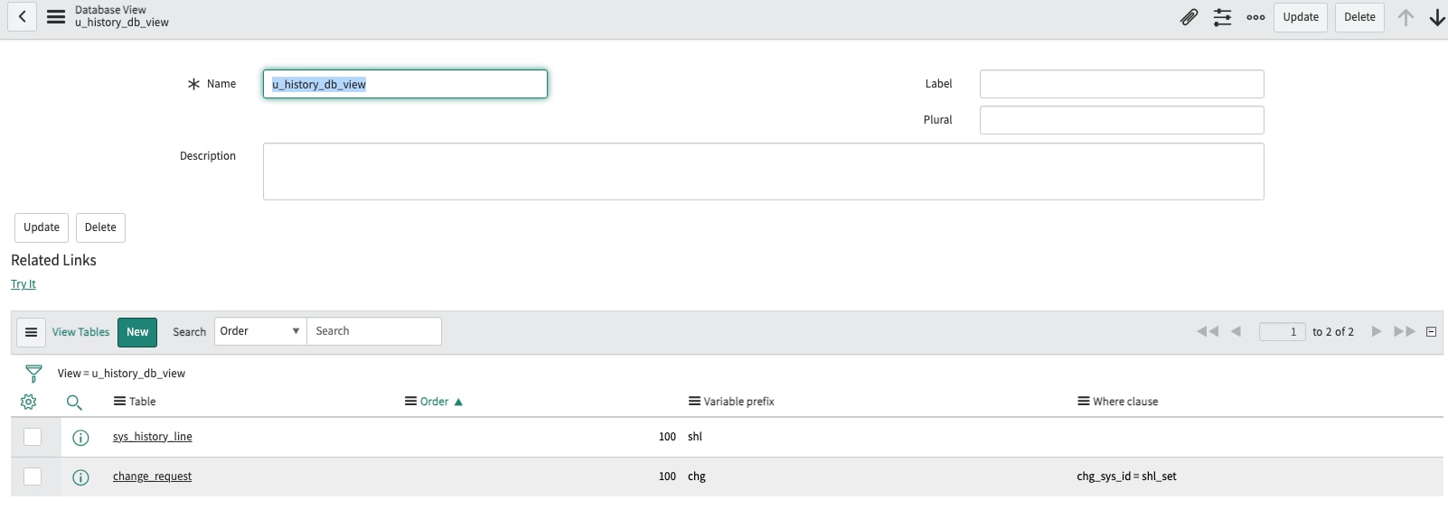Click the page number input box
The width and height of the screenshot is (1448, 509).
tap(1282, 332)
